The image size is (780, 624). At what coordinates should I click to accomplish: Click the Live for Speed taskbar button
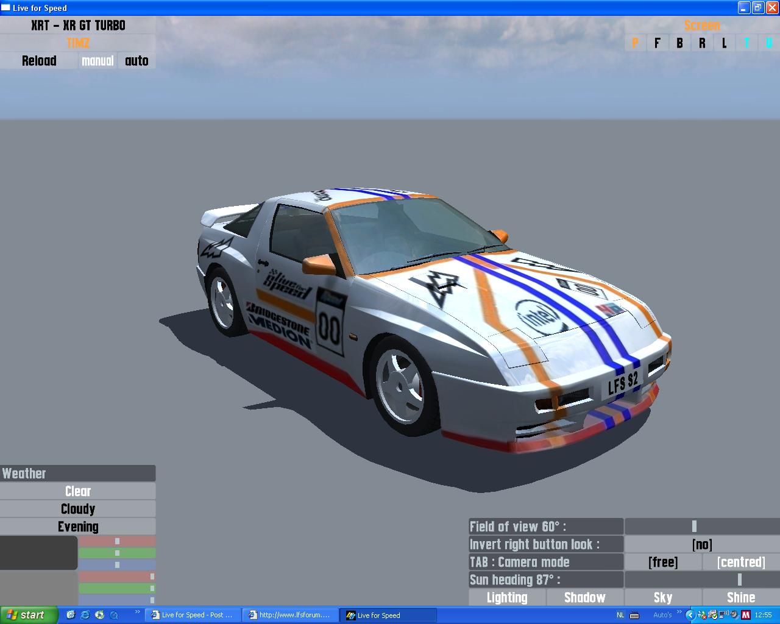[388, 615]
